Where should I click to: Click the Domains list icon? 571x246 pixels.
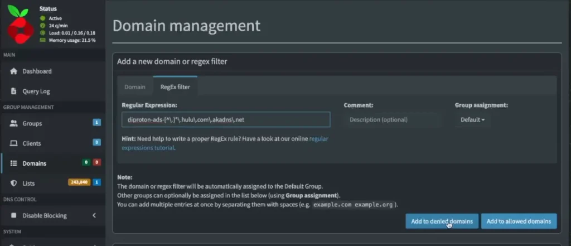coord(14,163)
